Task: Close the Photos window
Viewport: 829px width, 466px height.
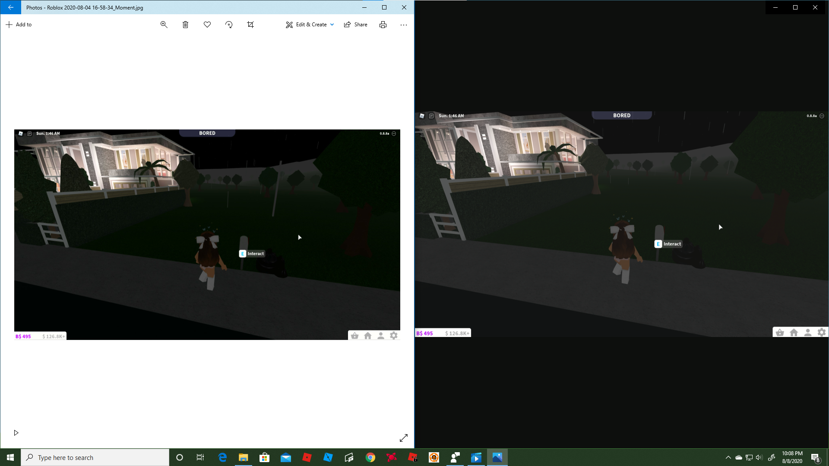Action: tap(404, 7)
